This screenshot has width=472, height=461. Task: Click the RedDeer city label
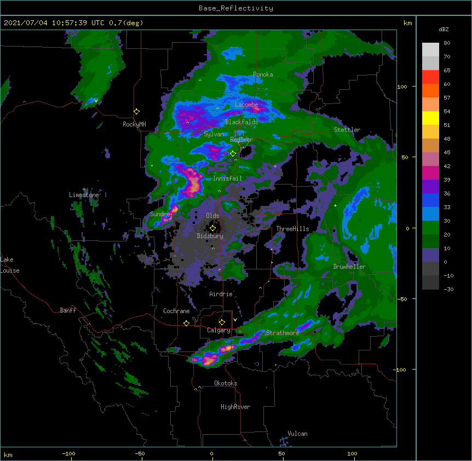(241, 140)
